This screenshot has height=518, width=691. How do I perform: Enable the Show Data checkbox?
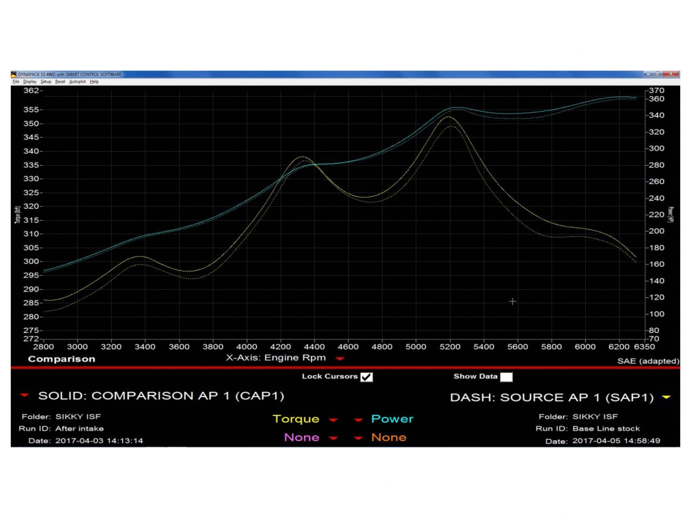[x=506, y=377]
